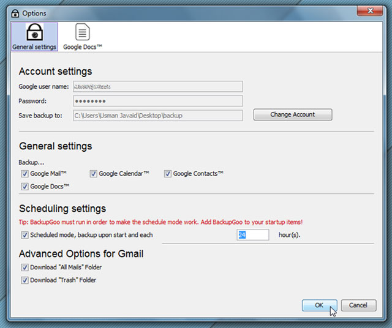This screenshot has height=328, width=392.
Task: Click the Scheduling settings heading
Action: [x=62, y=209]
